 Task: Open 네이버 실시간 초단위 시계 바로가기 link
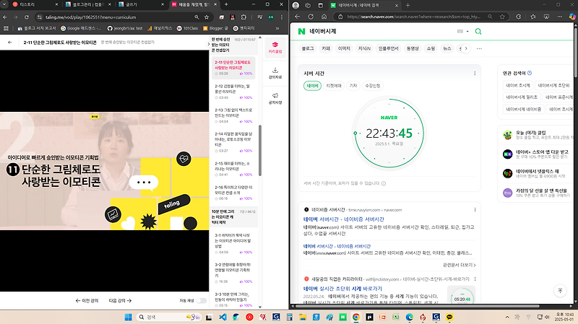pyautogui.click(x=342, y=289)
